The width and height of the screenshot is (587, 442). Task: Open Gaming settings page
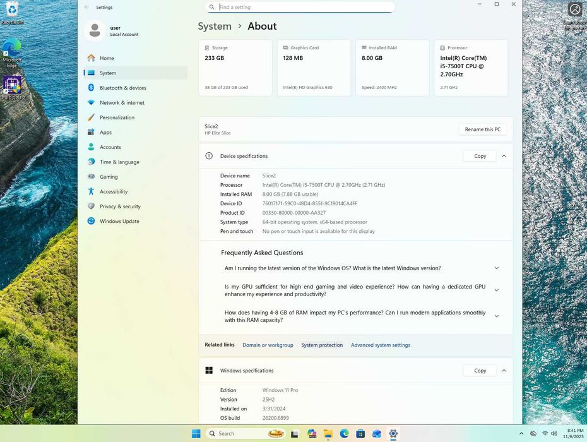point(136,177)
